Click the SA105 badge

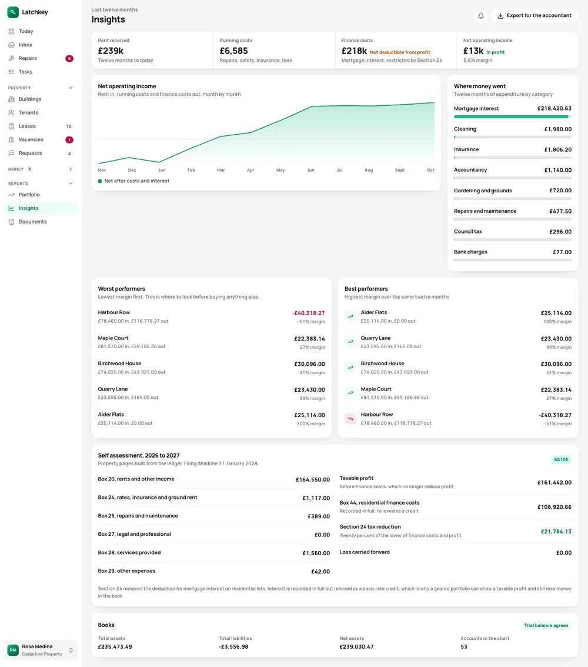[561, 459]
